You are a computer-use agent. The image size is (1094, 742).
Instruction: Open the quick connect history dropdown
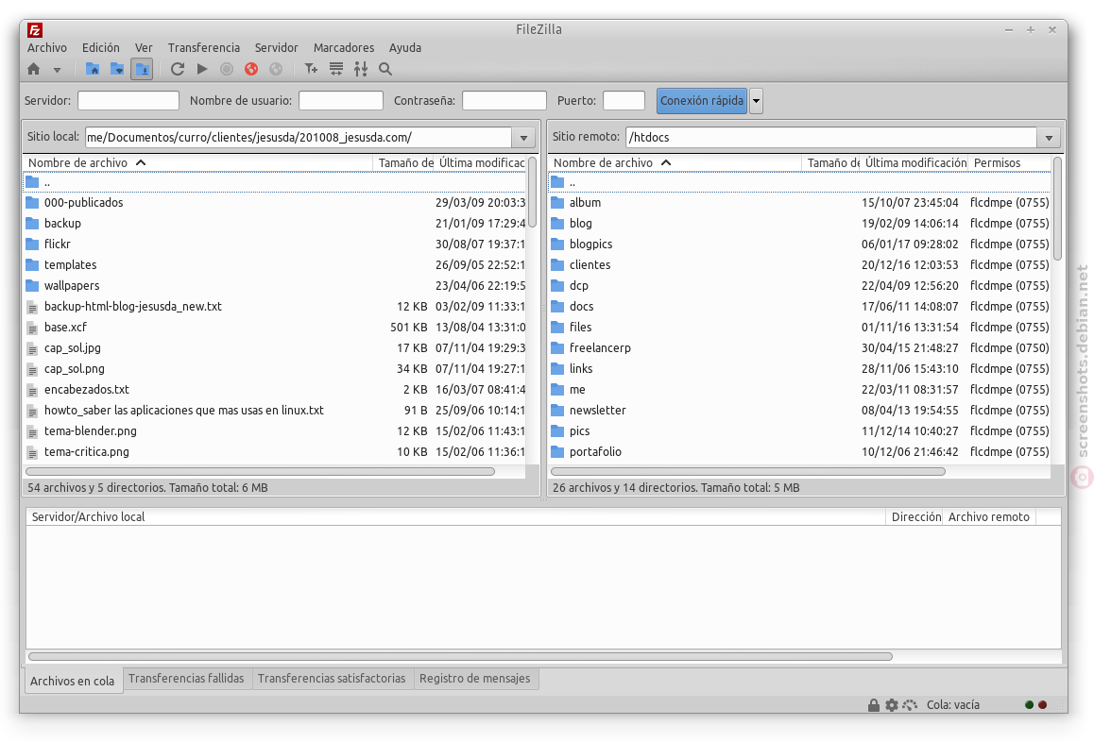[x=756, y=101]
